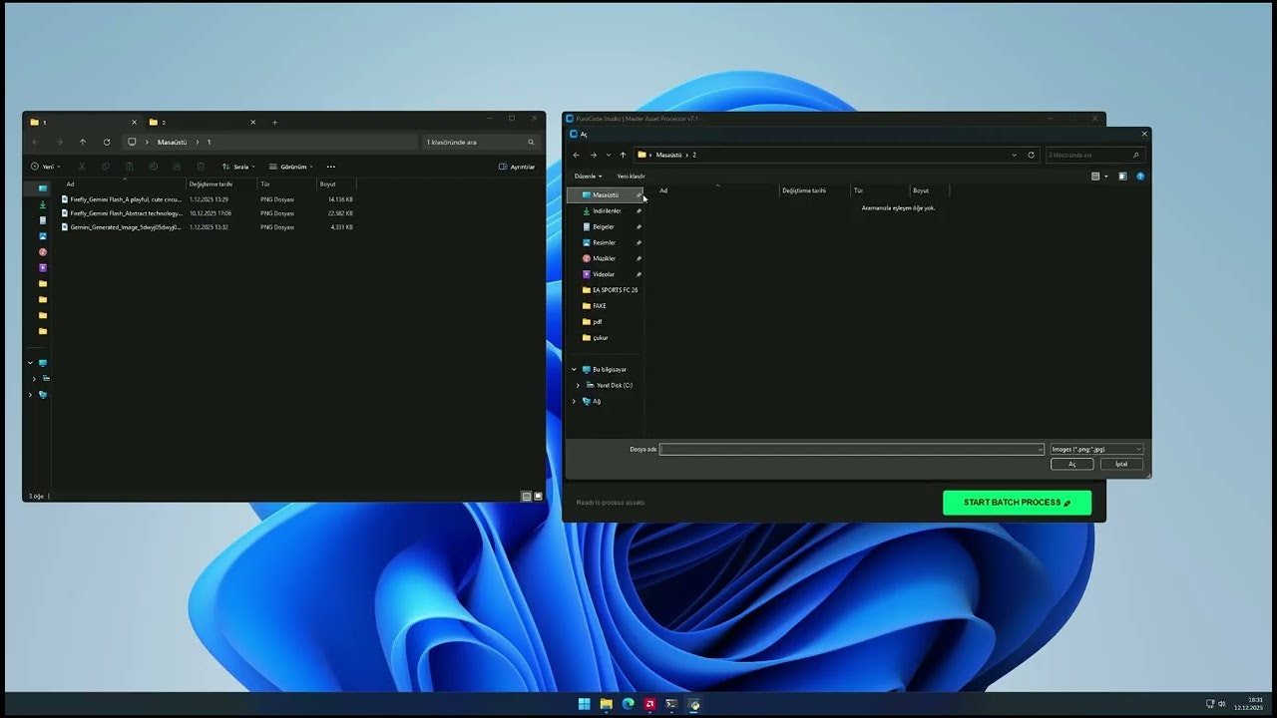Collapse Bu bilgisayar in the dialog tree

click(574, 369)
